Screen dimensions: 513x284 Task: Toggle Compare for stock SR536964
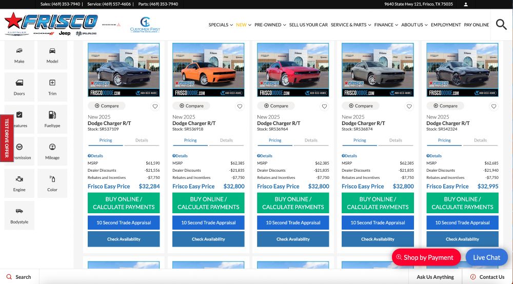(x=276, y=106)
